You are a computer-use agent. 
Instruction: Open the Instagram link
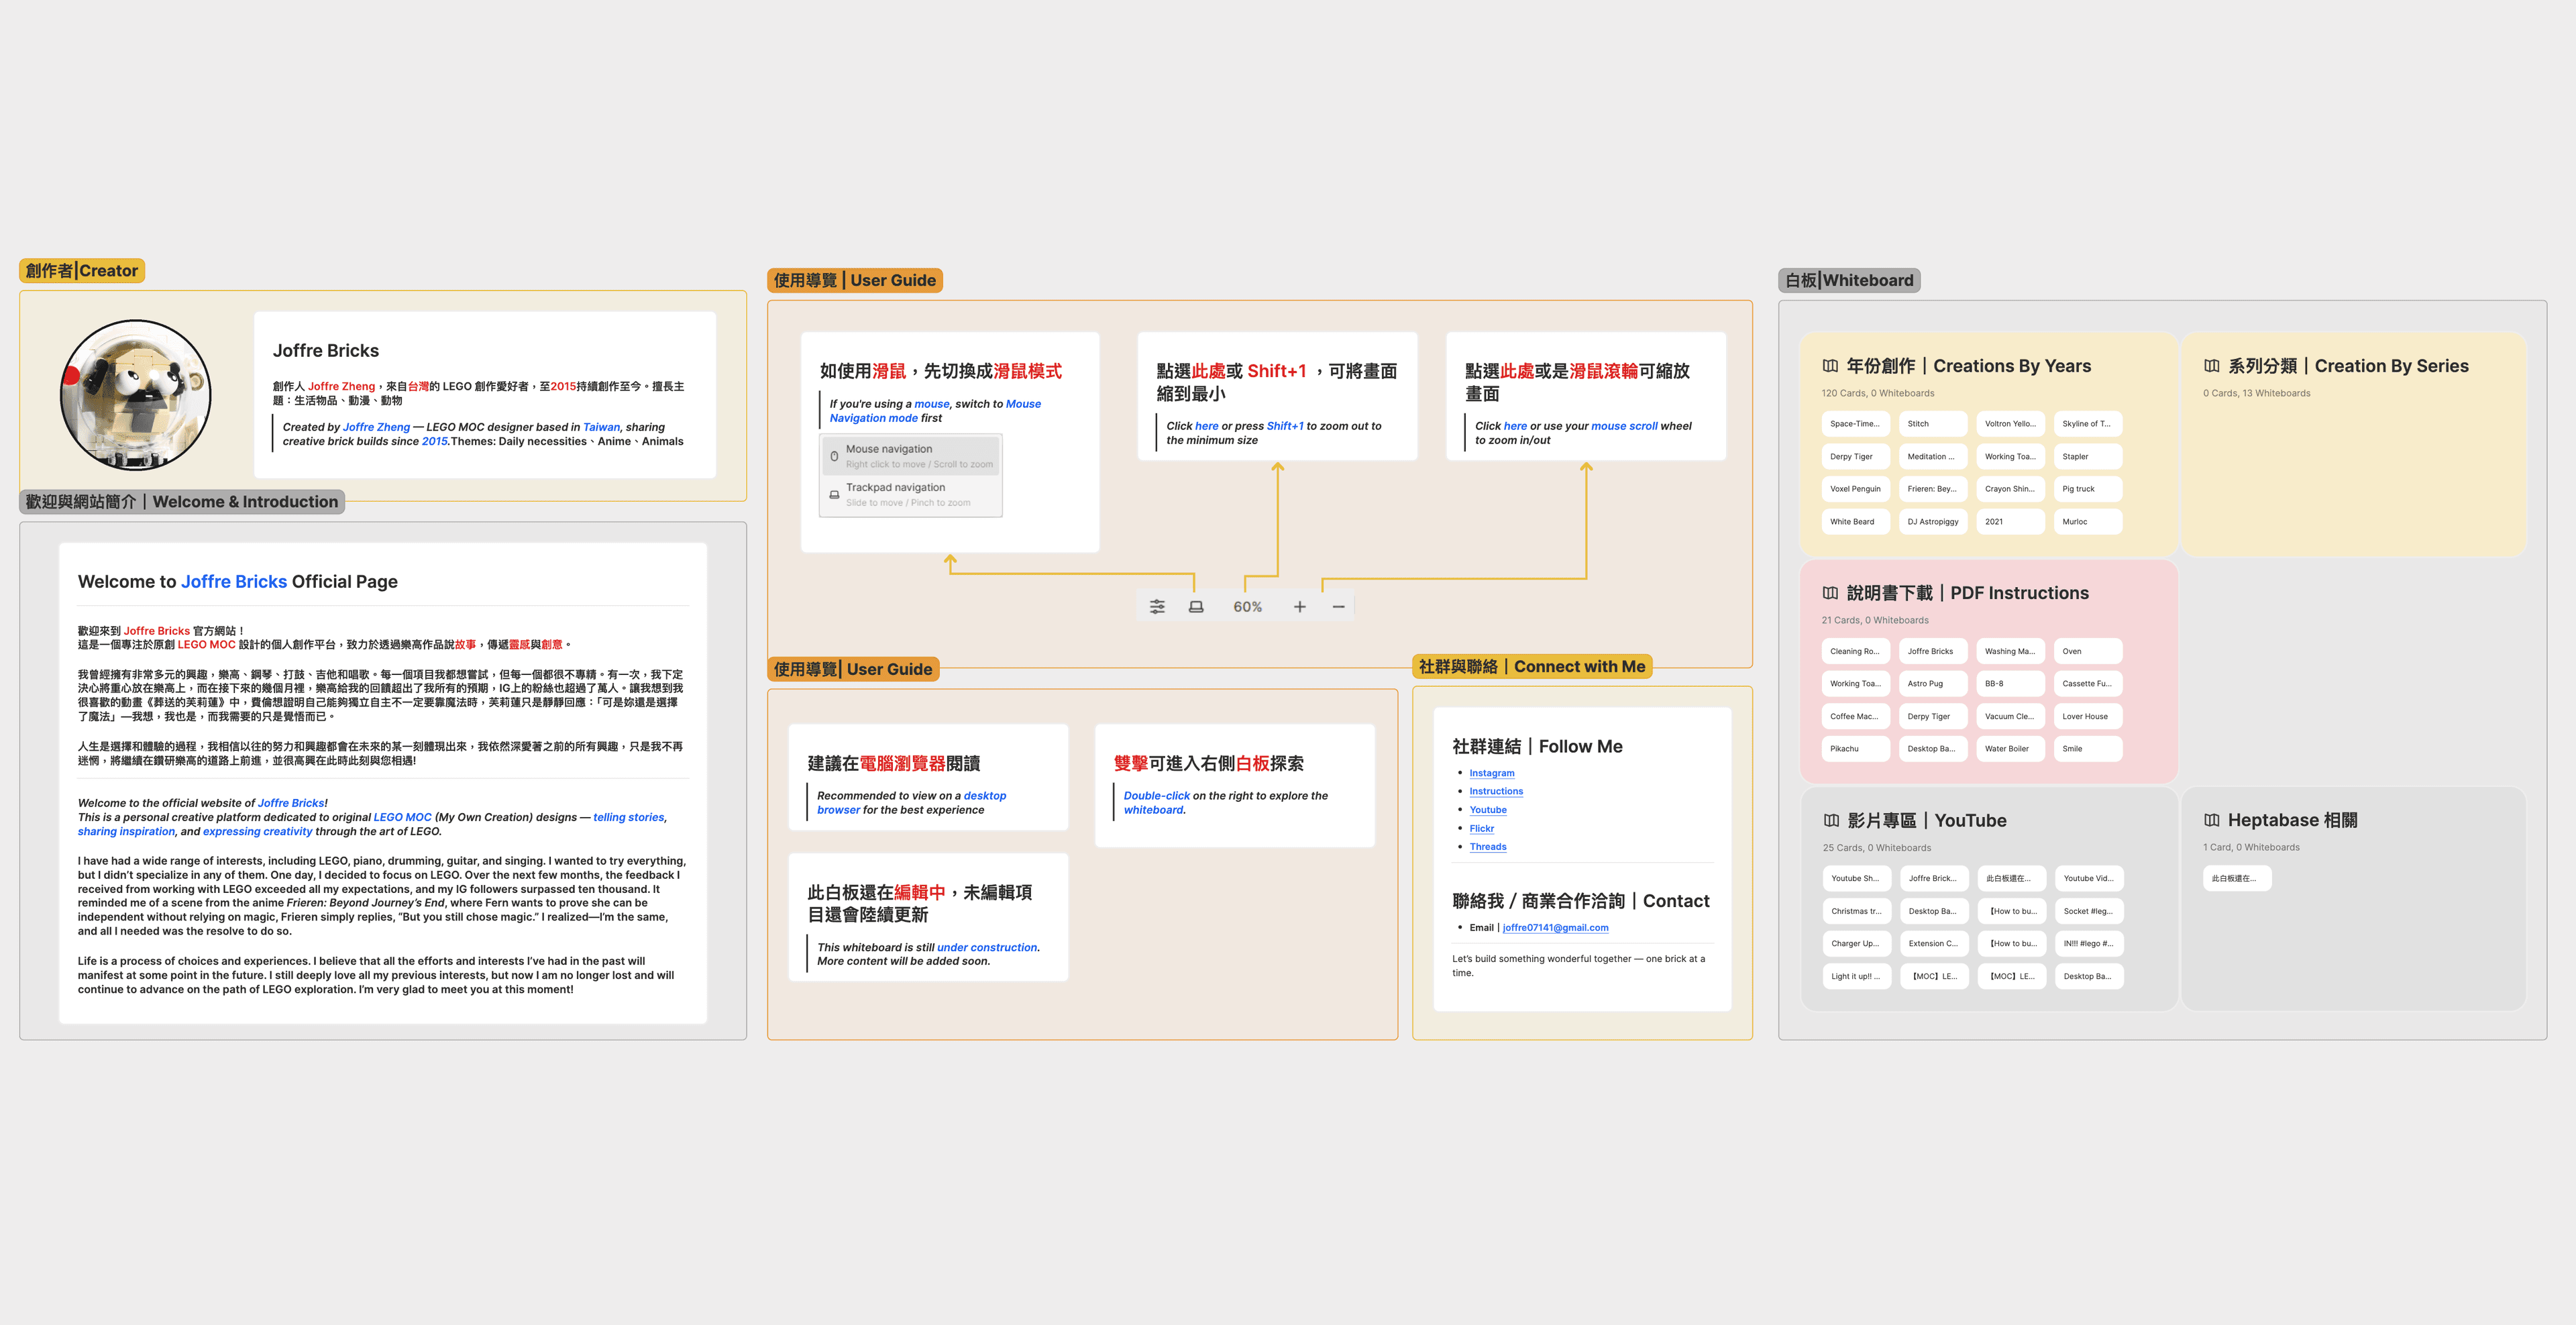pos(1491,773)
